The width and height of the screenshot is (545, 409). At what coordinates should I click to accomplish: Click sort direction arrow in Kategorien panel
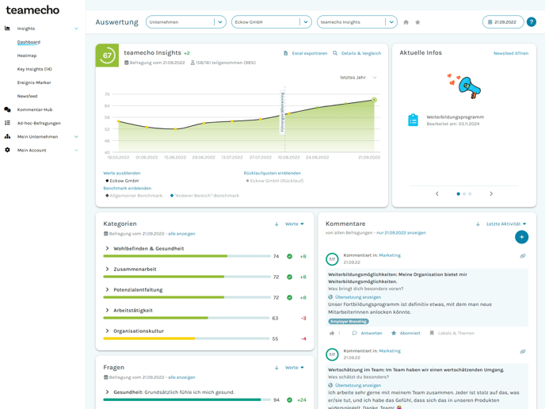point(276,224)
